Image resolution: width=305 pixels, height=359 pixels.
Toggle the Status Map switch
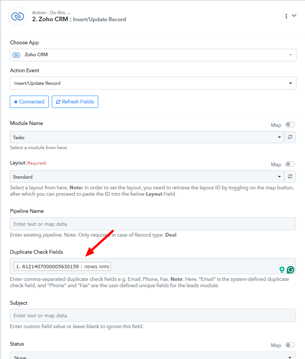tap(290, 345)
